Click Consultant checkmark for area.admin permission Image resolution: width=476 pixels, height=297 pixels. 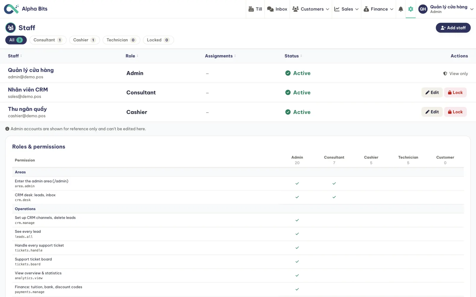click(334, 184)
